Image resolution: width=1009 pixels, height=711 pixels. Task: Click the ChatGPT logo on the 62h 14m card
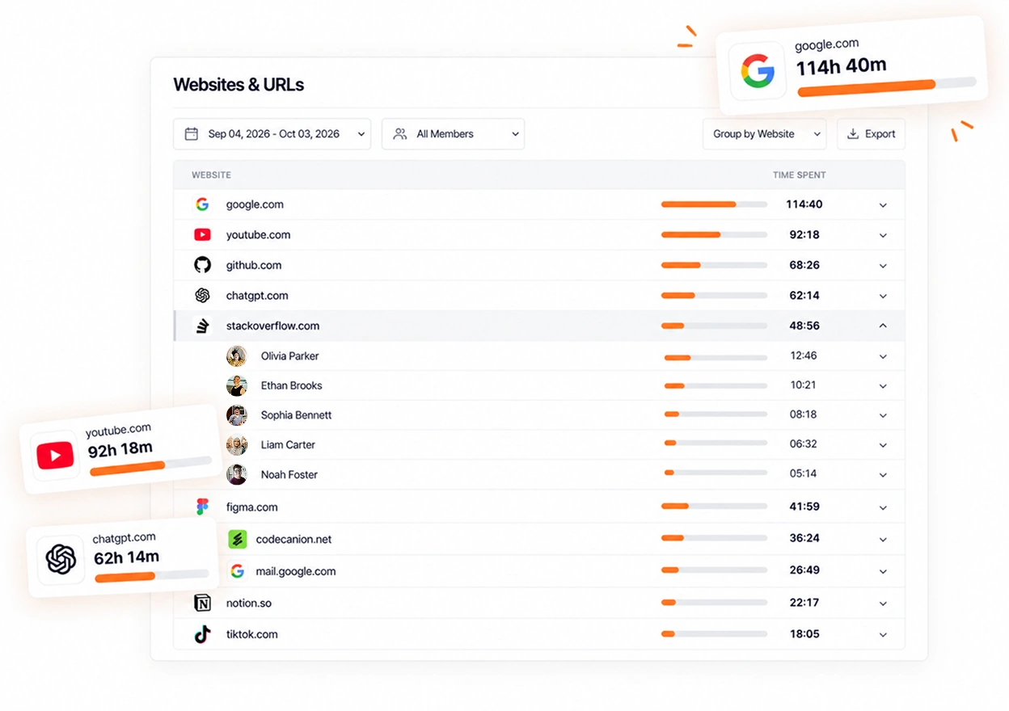click(x=61, y=559)
